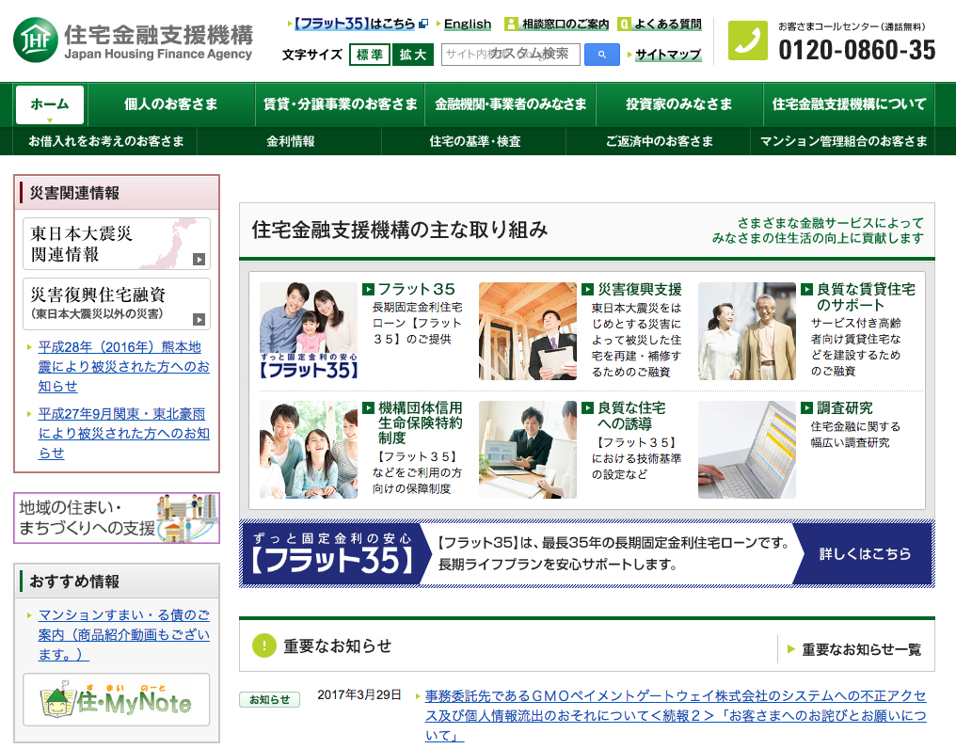Click the 詳しくはこちら button on フラット35 banner

[x=864, y=554]
